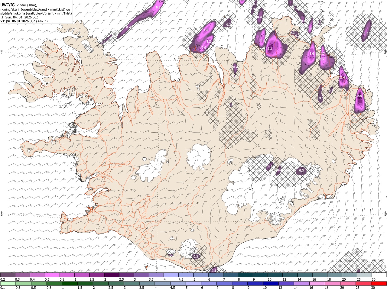The image size is (387, 290).
Task: Pick light gray upper swatch between 25 and 30
Action: click(x=364, y=275)
